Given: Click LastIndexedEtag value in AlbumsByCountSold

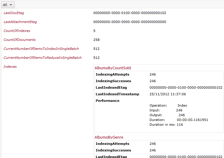Looking at the screenshot, I should click(186, 88).
